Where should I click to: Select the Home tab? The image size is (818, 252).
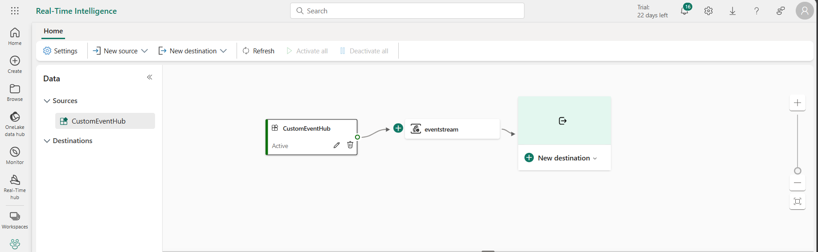coord(53,31)
